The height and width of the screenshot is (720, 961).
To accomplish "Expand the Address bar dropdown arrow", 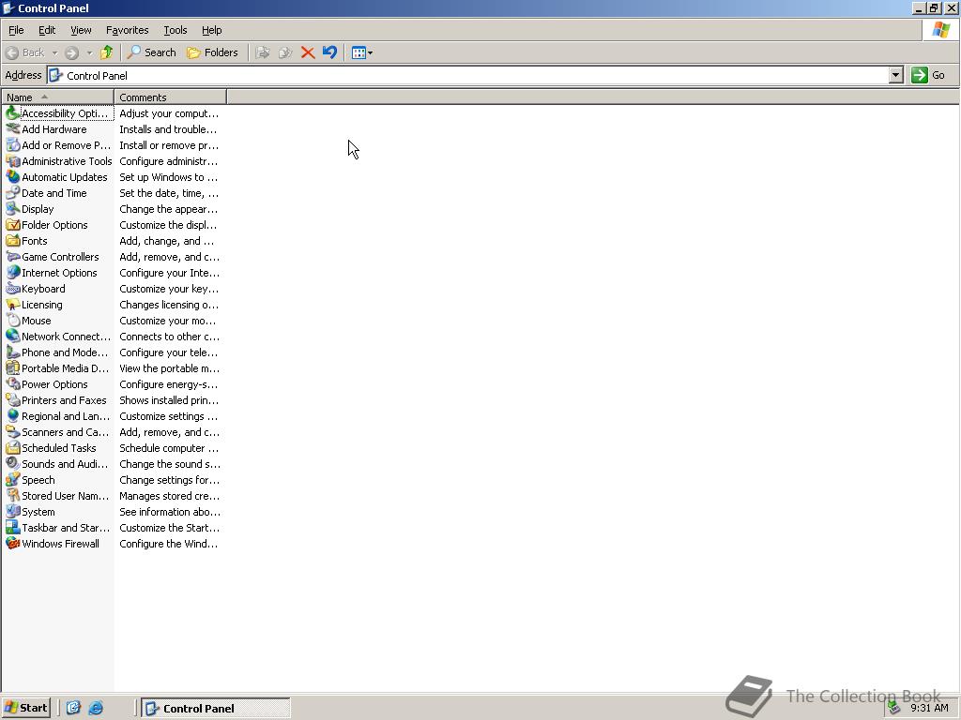I will [895, 75].
